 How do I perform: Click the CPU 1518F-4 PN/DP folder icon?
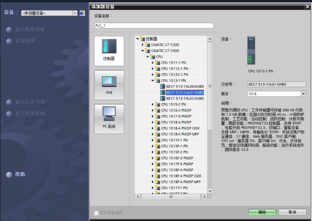pos(157,170)
